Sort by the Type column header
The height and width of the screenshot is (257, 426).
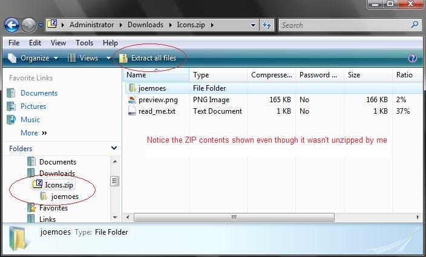point(218,75)
